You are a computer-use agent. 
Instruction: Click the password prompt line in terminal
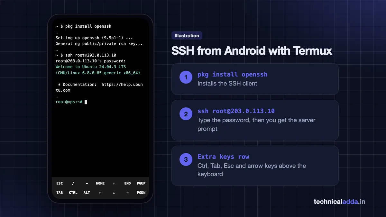click(x=91, y=61)
